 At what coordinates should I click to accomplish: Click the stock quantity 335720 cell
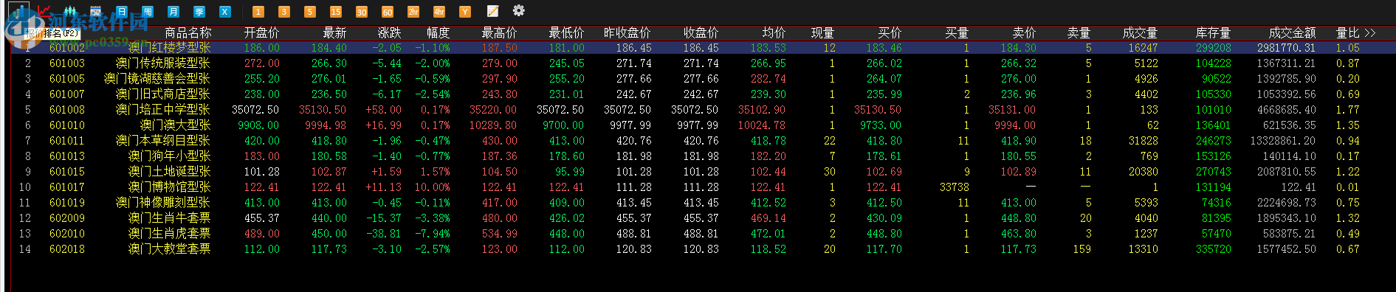click(x=1214, y=249)
